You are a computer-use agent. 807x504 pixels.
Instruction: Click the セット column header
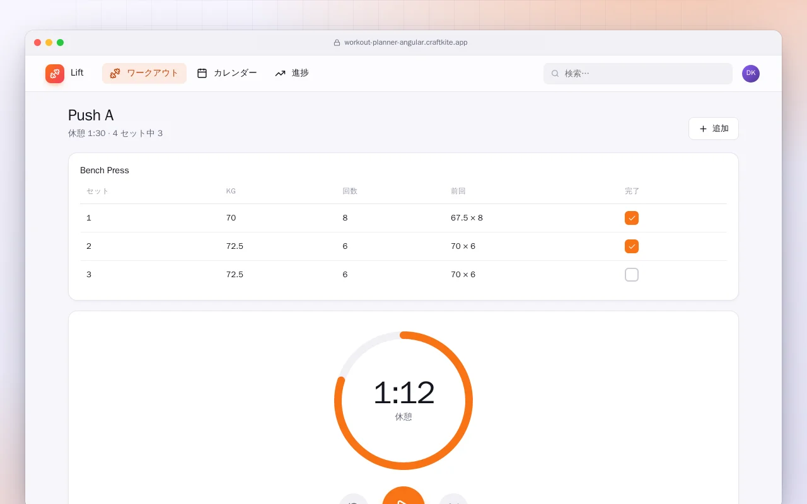click(x=98, y=191)
